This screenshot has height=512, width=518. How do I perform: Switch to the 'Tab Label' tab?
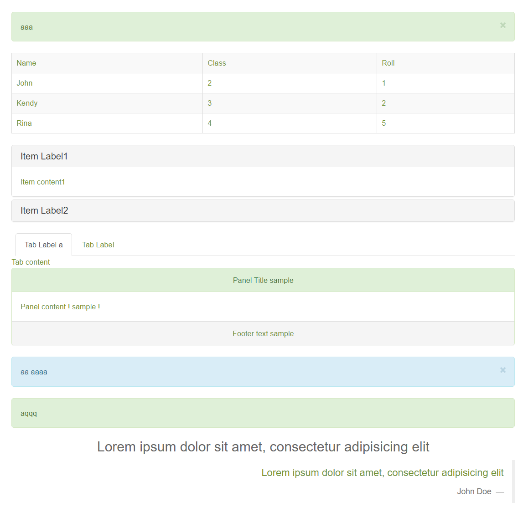coord(98,245)
